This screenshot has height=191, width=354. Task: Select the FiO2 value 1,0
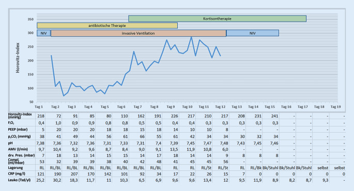click(58, 123)
